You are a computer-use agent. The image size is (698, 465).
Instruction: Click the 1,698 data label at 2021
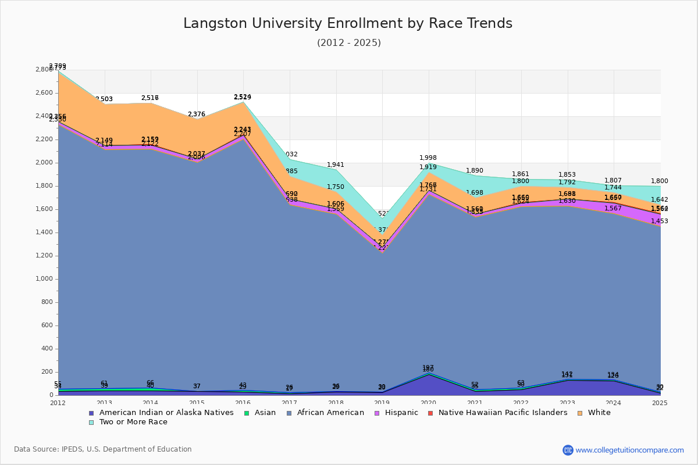coord(475,192)
